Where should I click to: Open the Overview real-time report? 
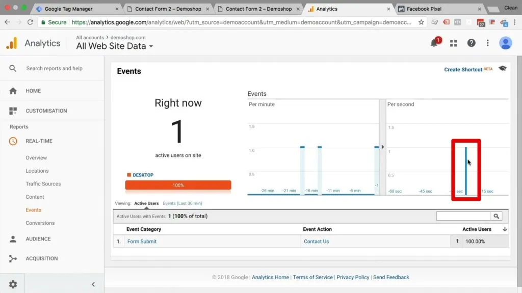pos(36,158)
